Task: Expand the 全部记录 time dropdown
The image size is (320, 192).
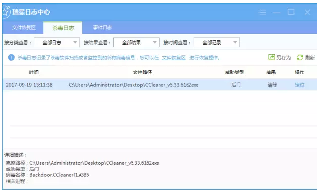Action: (x=217, y=42)
